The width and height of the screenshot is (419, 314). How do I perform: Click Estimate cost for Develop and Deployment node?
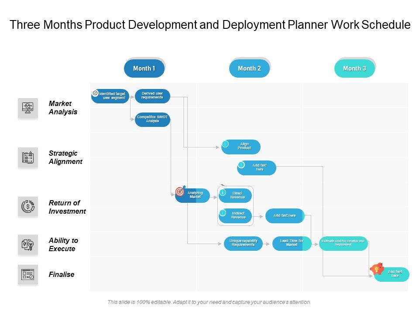pyautogui.click(x=343, y=243)
